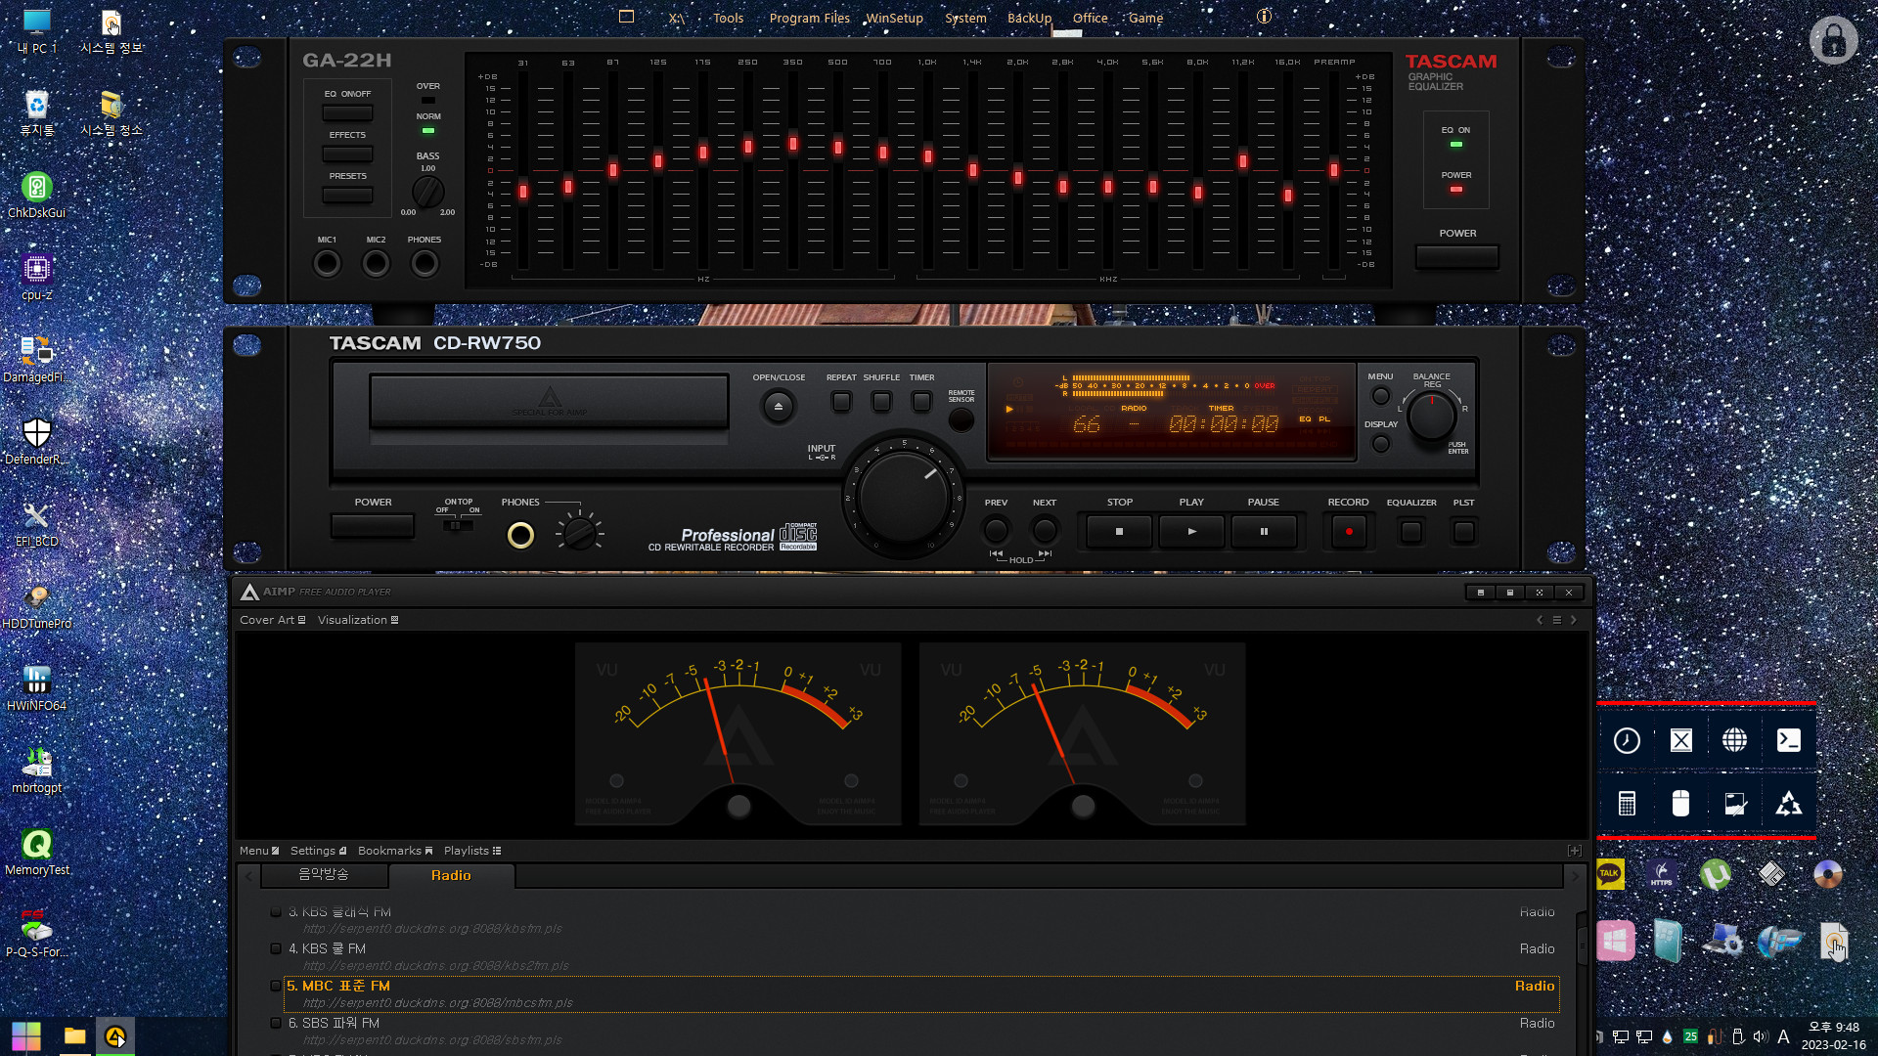Click the POWER button on the CD-RW750
Viewport: 1878px width, 1056px height.
point(373,525)
